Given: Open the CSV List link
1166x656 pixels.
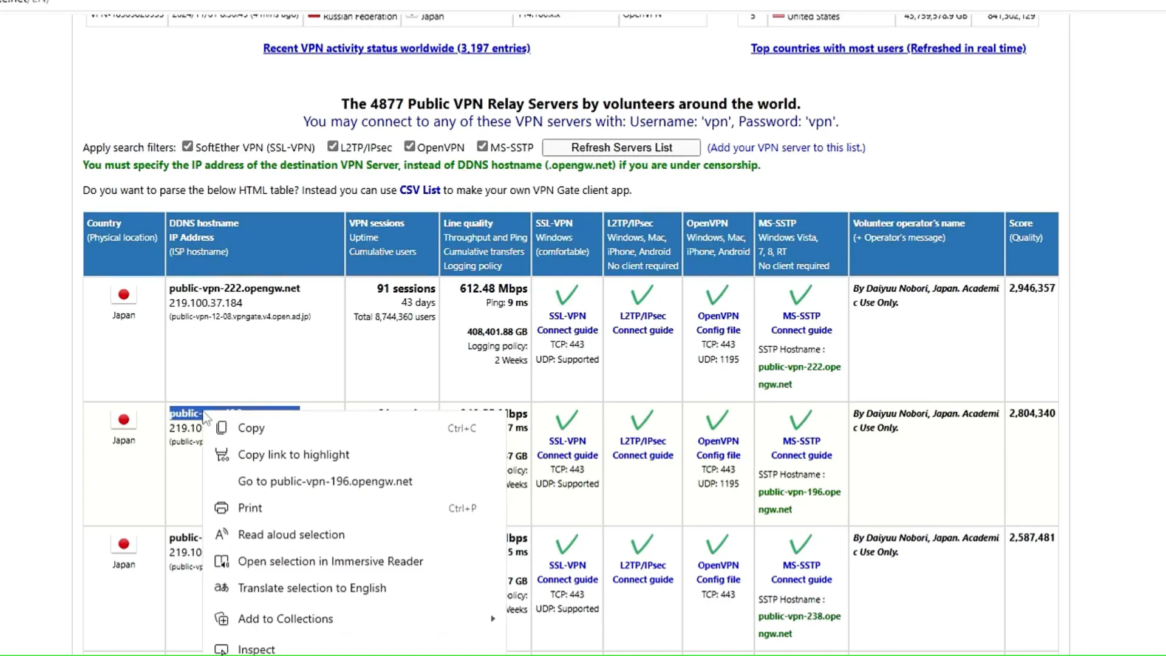Looking at the screenshot, I should point(420,190).
